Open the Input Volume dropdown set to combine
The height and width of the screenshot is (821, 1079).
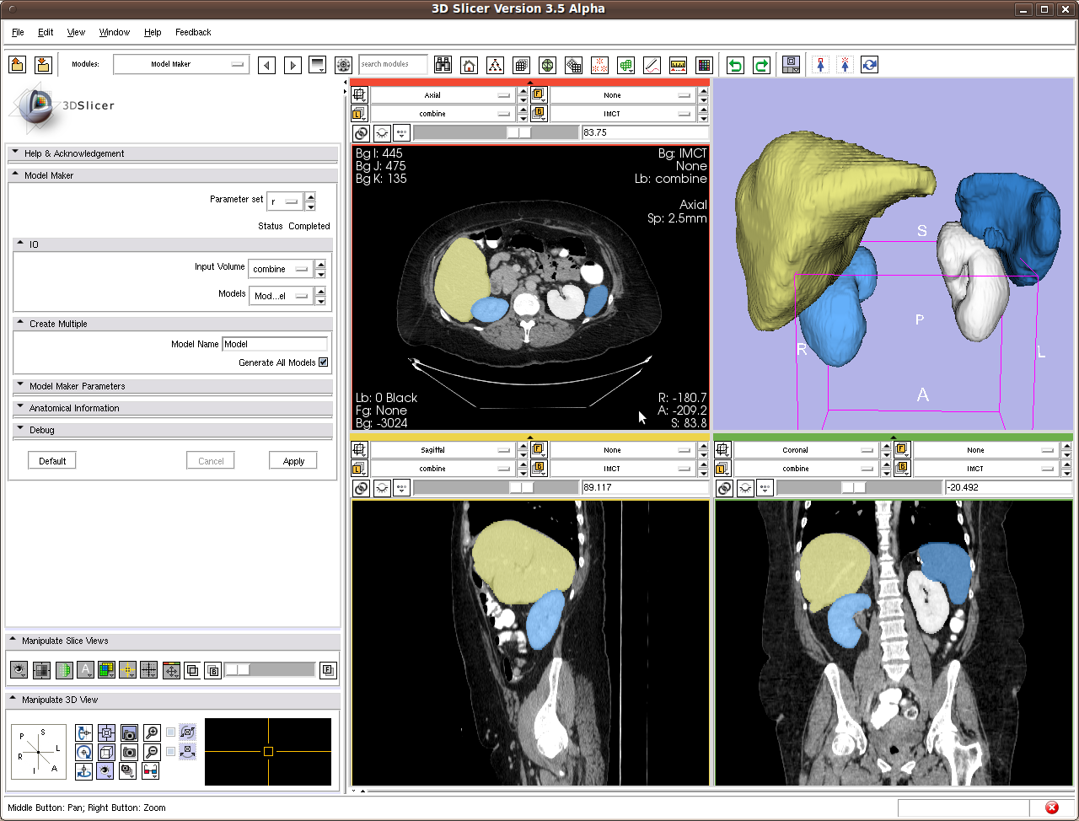click(x=280, y=269)
